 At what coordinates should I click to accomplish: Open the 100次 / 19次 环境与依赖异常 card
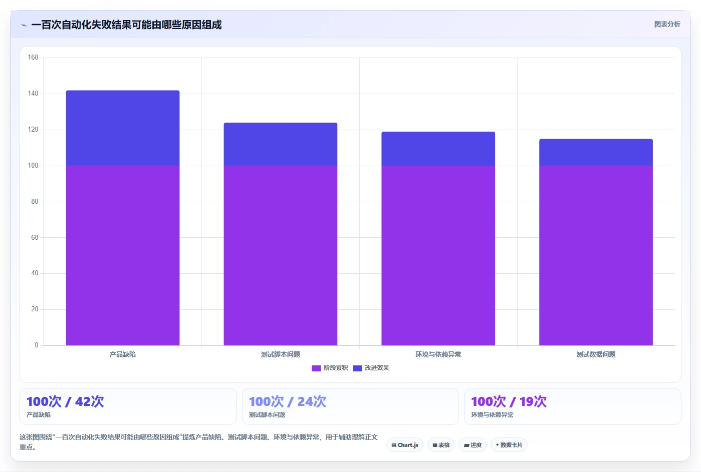tap(573, 406)
